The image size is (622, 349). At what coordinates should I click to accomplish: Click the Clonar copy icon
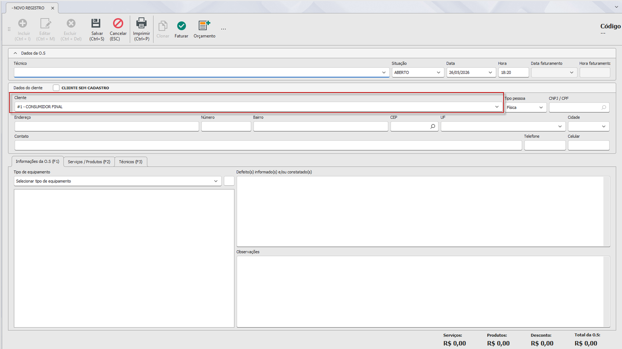(x=163, y=26)
